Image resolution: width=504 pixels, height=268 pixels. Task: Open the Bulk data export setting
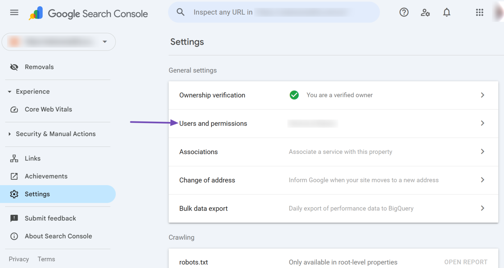tap(203, 209)
